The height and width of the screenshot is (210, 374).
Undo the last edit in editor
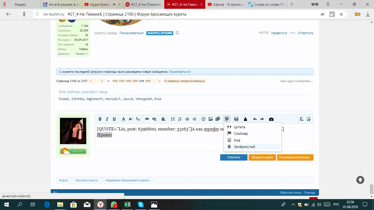pyautogui.click(x=255, y=119)
